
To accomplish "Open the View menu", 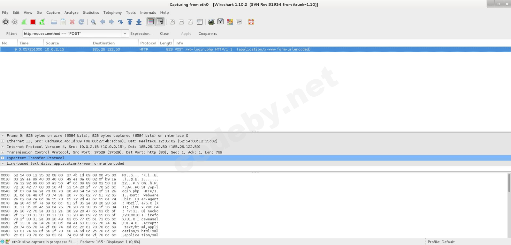I will [28, 13].
